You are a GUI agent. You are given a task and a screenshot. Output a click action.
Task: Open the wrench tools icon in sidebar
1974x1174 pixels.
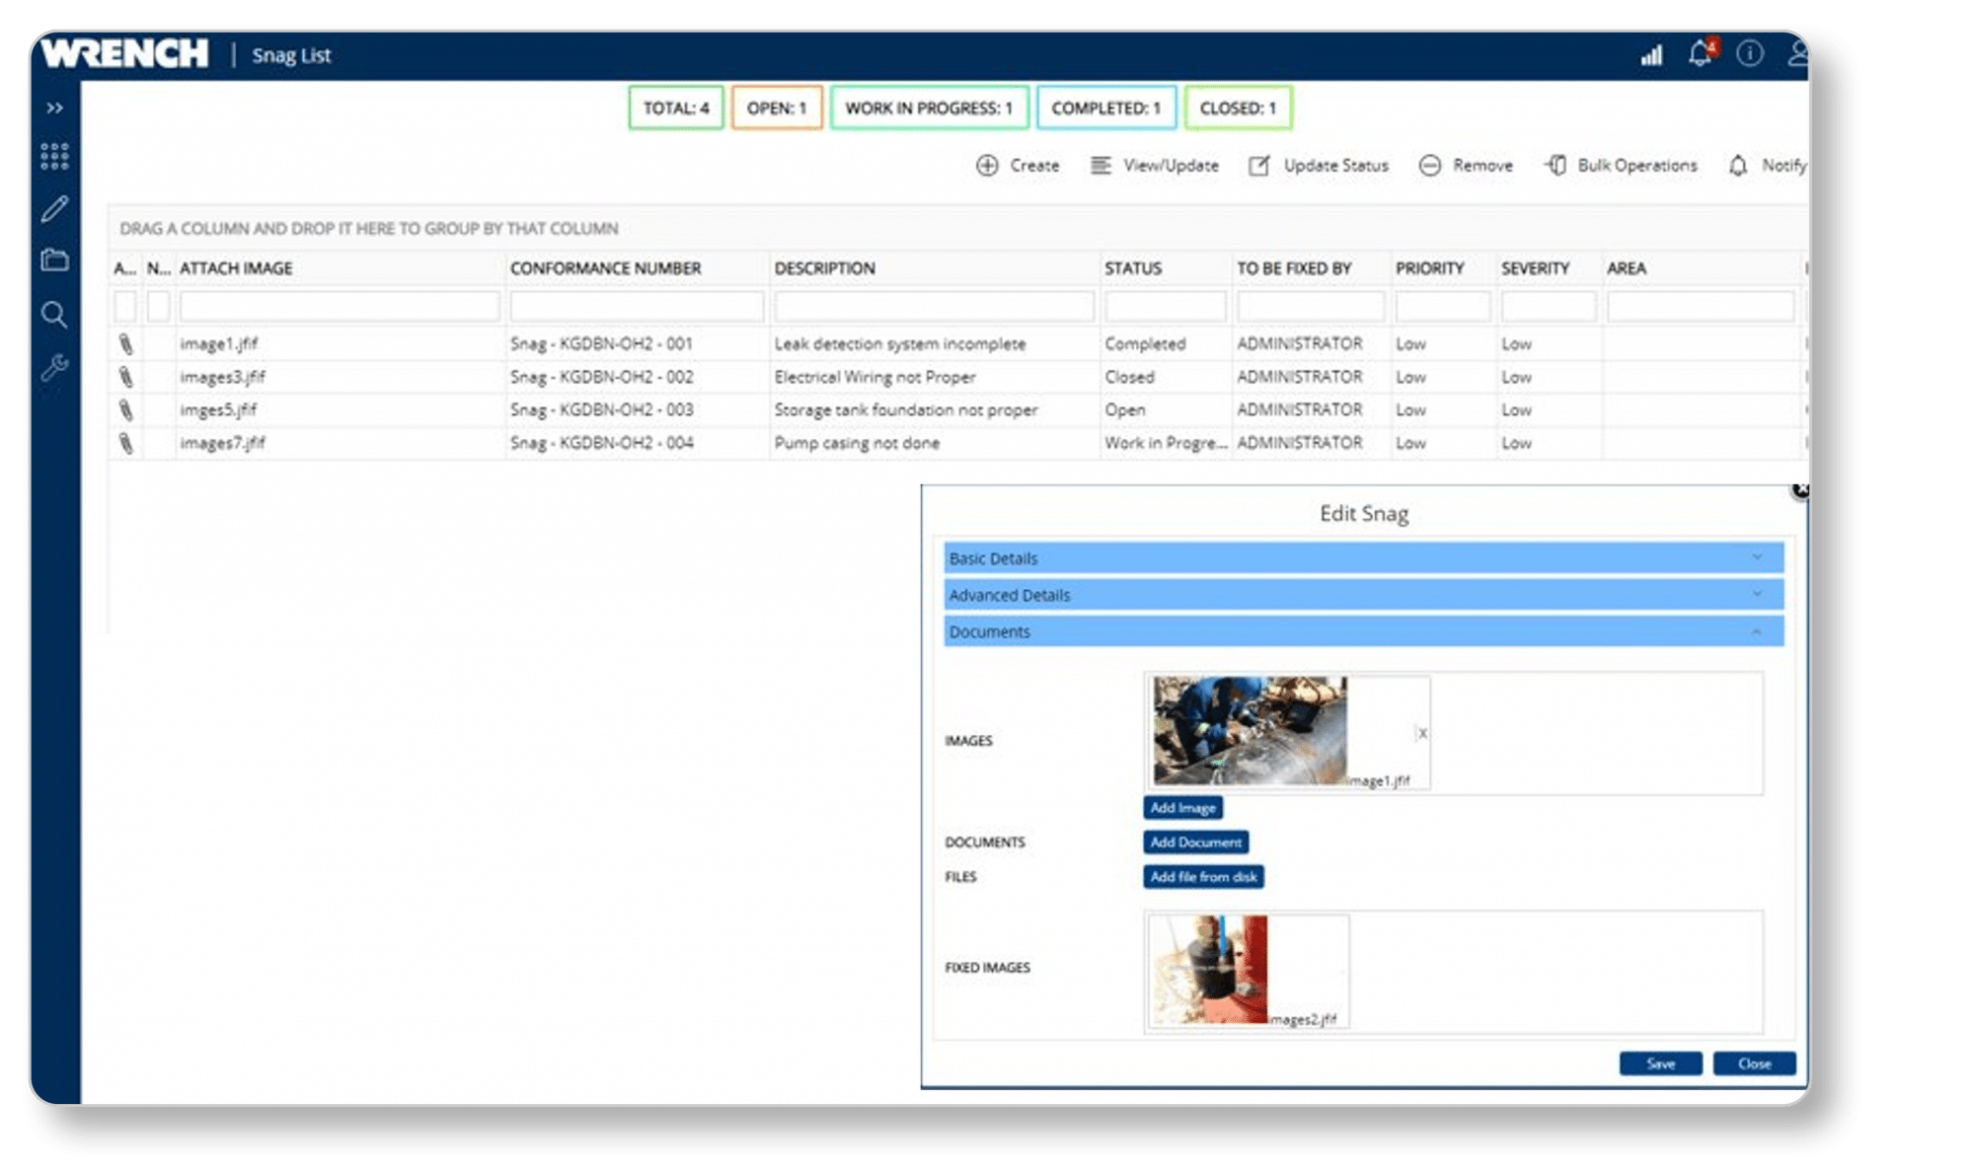coord(54,368)
